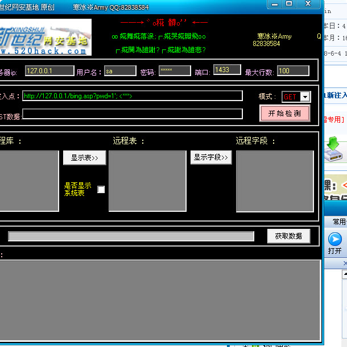The height and width of the screenshot is (347, 347).
Task: Click the empty POST data field
Action: (x=133, y=114)
